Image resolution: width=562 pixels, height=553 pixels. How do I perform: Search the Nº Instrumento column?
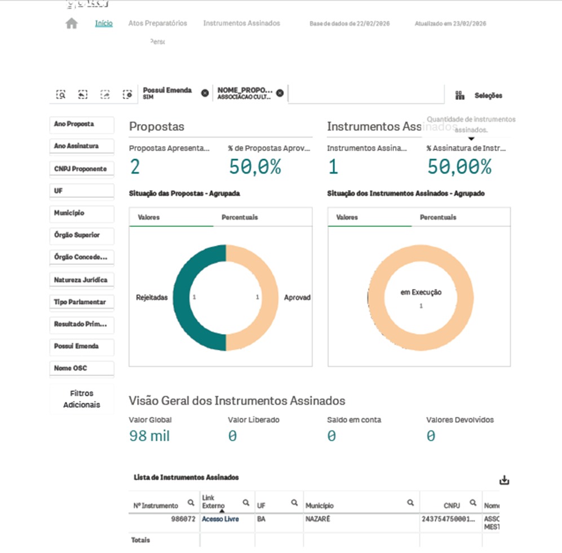(x=191, y=503)
